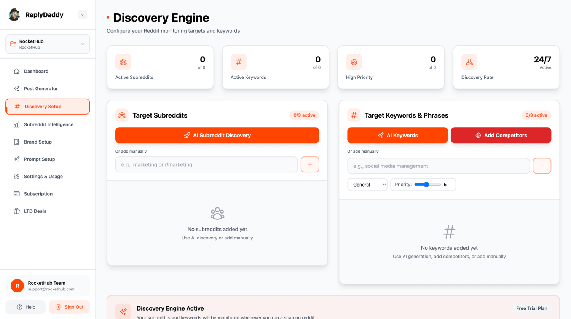This screenshot has height=319, width=571.
Task: Click the Target Keywords hash icon
Action: point(354,115)
